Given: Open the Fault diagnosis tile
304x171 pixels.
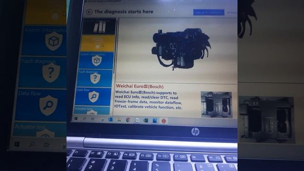Looking at the screenshot, I should 95,78.
